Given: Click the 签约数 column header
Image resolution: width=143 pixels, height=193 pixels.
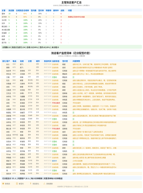Looking at the screenshot, I should coord(33,10).
